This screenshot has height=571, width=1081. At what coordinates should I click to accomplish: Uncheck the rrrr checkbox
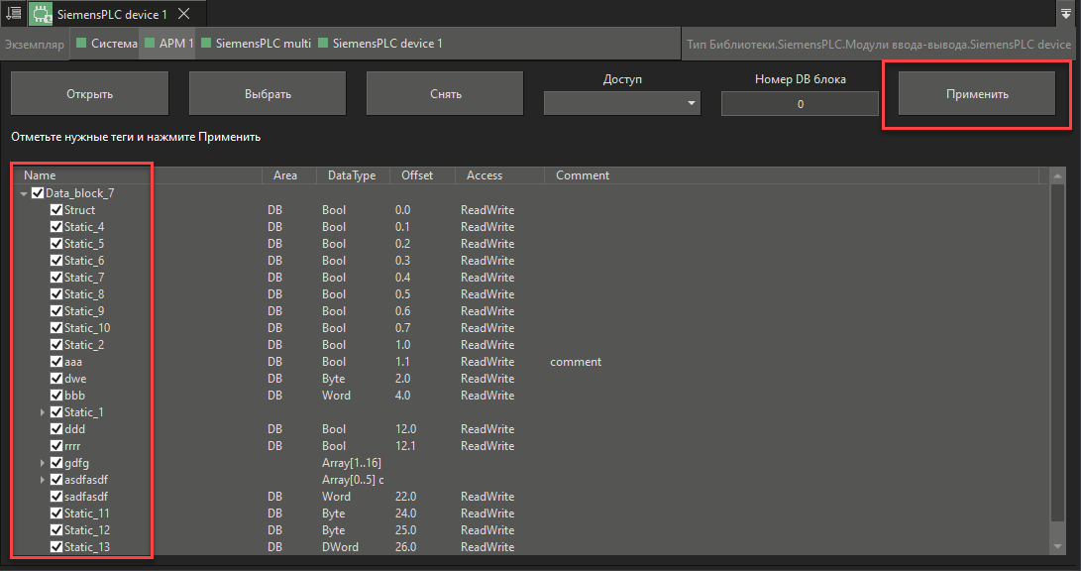(56, 445)
